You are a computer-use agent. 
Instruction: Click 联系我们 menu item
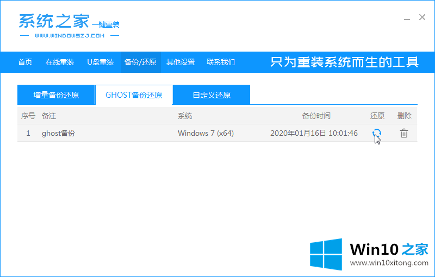(221, 62)
